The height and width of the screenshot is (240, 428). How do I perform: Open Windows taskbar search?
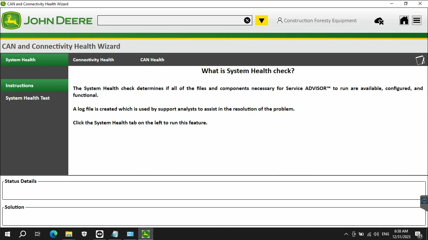pyautogui.click(x=23, y=234)
